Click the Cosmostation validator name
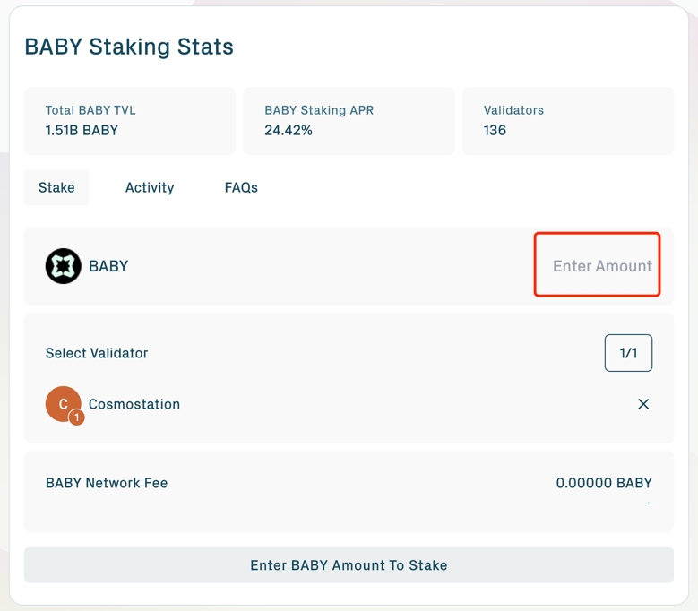This screenshot has height=611, width=698. [134, 404]
